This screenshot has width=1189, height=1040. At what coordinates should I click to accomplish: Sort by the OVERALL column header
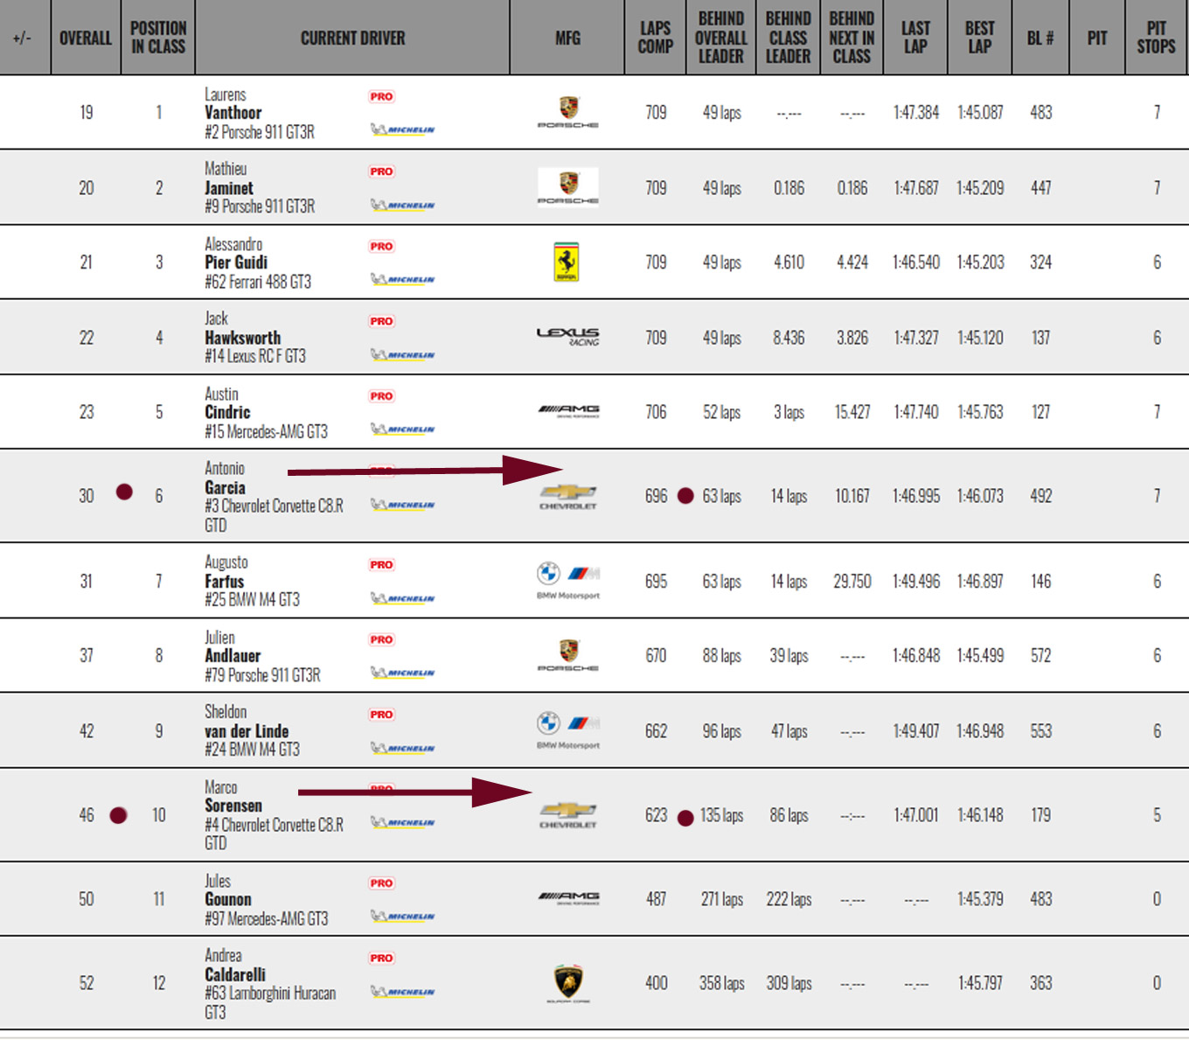coord(86,38)
